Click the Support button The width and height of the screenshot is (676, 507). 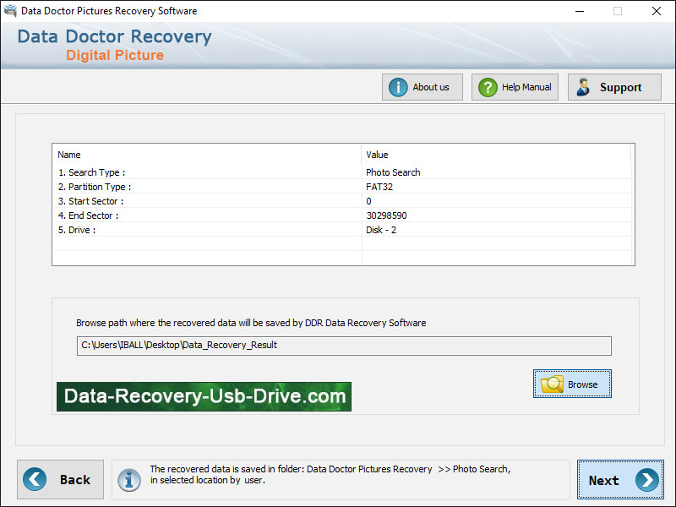pos(614,86)
